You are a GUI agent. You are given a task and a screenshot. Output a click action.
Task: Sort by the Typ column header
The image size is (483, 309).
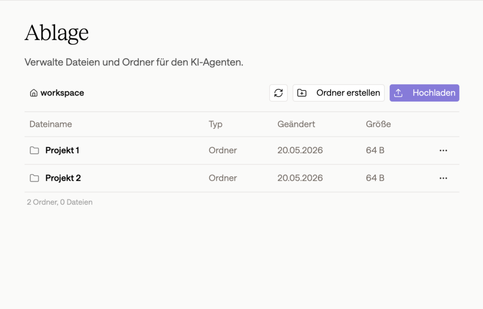pyautogui.click(x=215, y=124)
